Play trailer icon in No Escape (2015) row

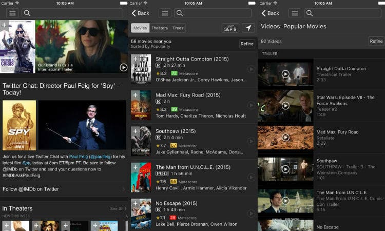click(251, 214)
